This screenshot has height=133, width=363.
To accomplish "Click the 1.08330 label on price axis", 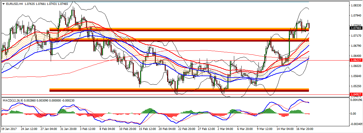I will tap(355, 6).
